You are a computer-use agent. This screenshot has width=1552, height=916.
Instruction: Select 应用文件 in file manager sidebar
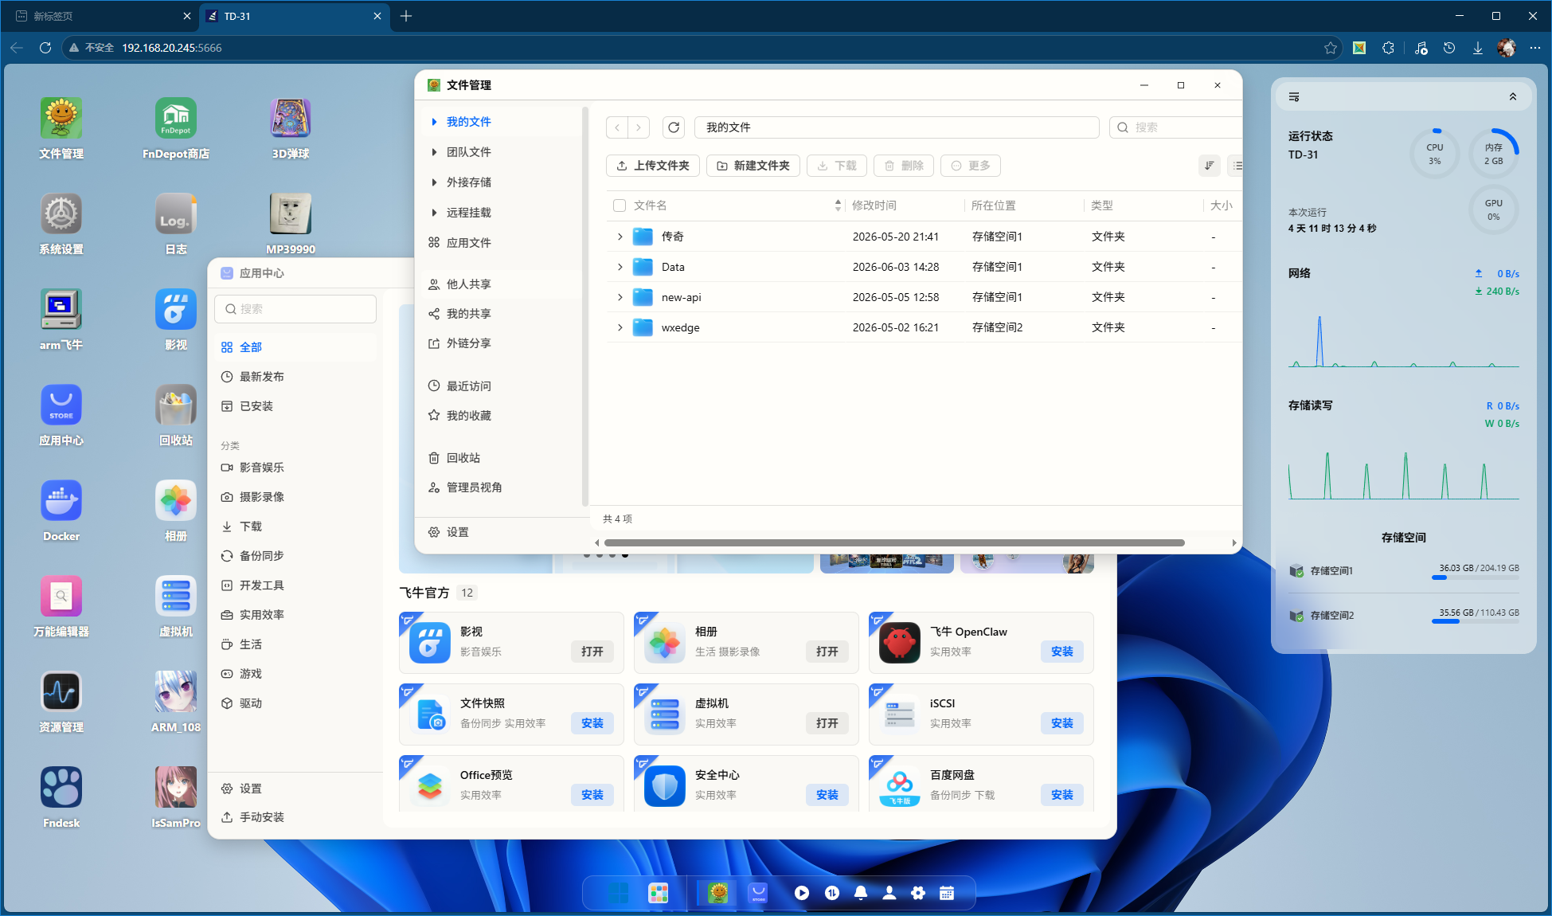[501, 243]
